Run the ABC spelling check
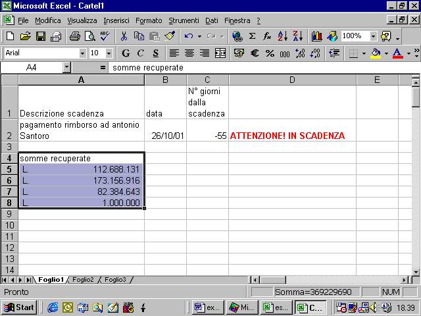The height and width of the screenshot is (316, 421). (x=105, y=36)
